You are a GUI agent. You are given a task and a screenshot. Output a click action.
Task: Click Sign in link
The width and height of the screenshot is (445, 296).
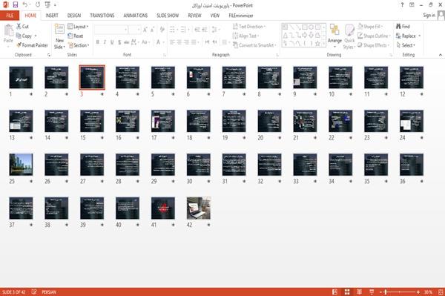coord(429,16)
